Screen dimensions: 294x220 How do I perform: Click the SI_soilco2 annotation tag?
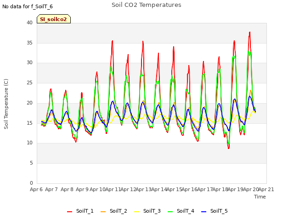[54, 19]
